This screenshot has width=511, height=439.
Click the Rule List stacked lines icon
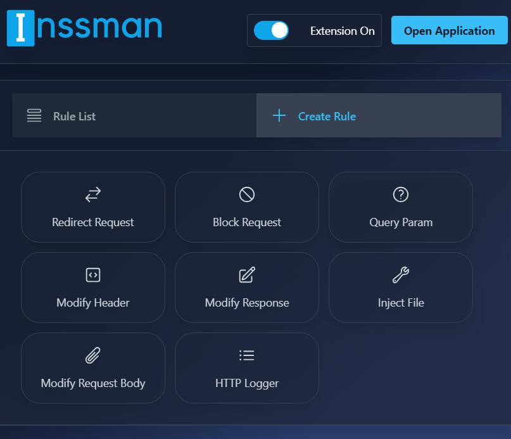(x=34, y=115)
